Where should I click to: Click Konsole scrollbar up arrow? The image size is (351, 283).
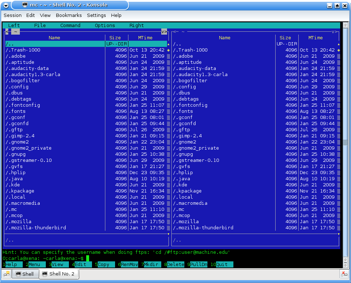[x=345, y=25]
